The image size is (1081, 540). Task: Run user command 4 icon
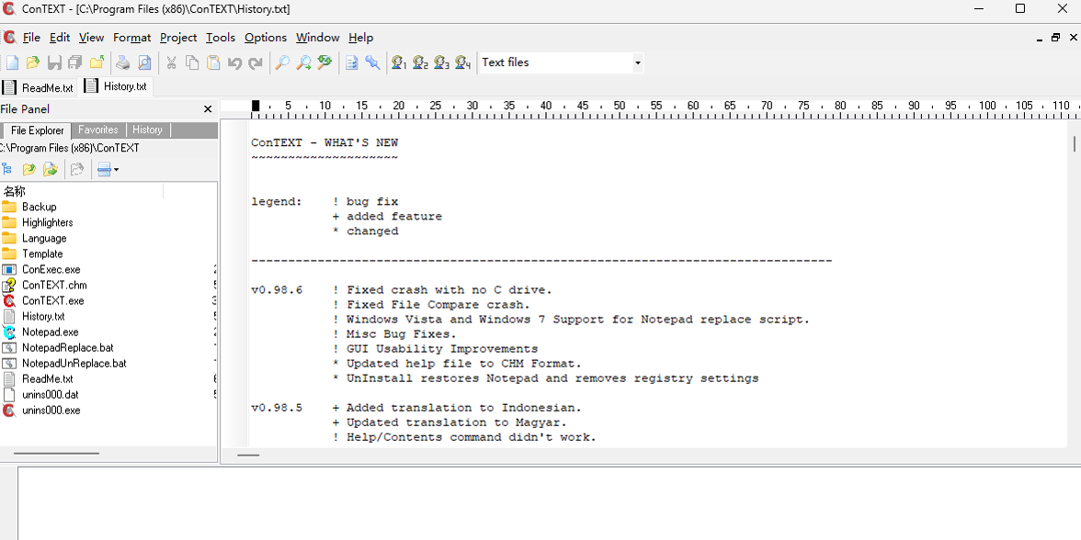click(x=463, y=62)
